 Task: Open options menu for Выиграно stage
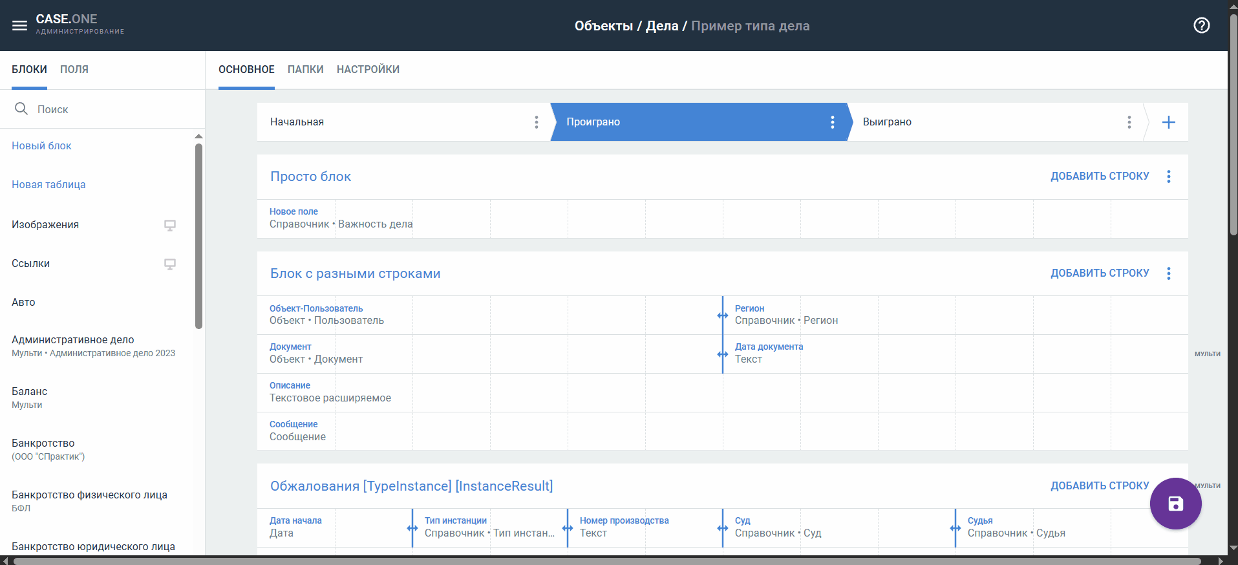pyautogui.click(x=1129, y=122)
